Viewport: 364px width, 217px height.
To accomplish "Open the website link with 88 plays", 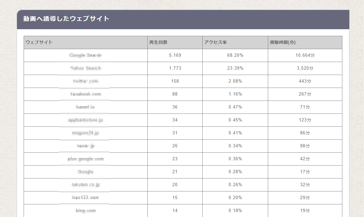I will pyautogui.click(x=86, y=94).
